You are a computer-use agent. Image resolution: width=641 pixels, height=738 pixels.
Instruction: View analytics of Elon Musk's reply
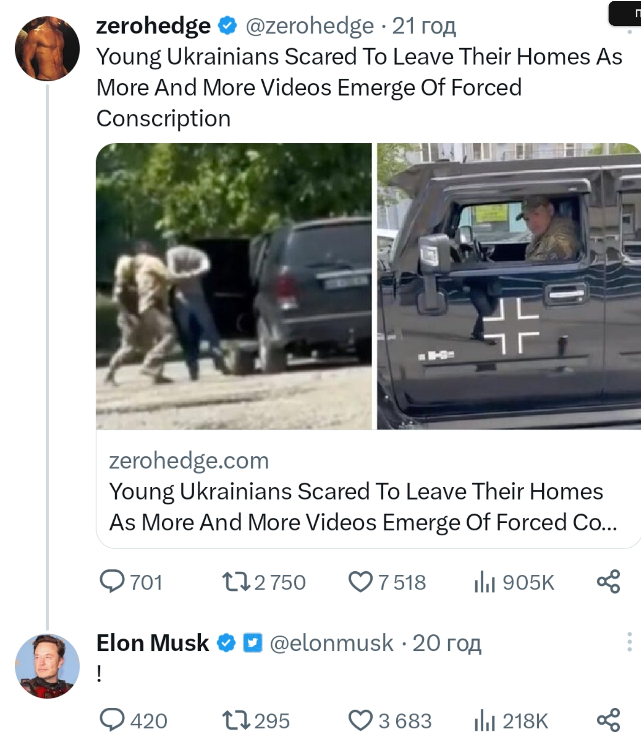click(x=484, y=720)
